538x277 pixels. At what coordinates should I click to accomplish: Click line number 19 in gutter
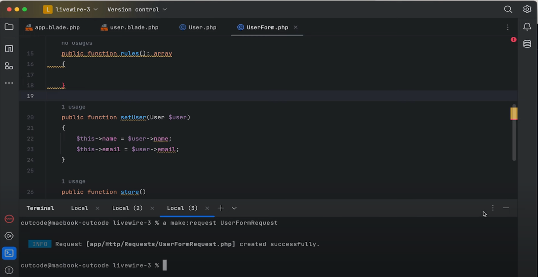30,96
